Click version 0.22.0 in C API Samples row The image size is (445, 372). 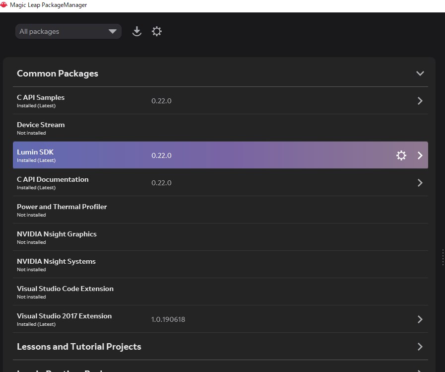point(161,101)
